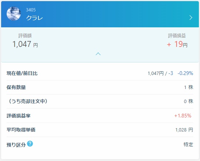Select the クラレ stock name heading

(x=34, y=18)
